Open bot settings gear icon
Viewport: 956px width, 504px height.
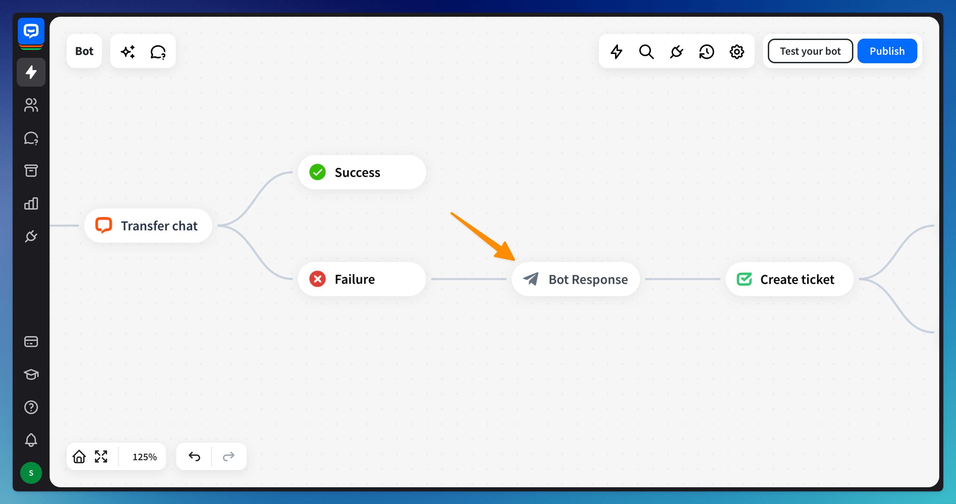tap(737, 52)
